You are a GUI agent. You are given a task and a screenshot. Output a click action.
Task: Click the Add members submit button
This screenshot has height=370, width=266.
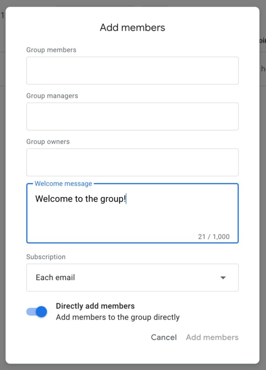(x=212, y=337)
